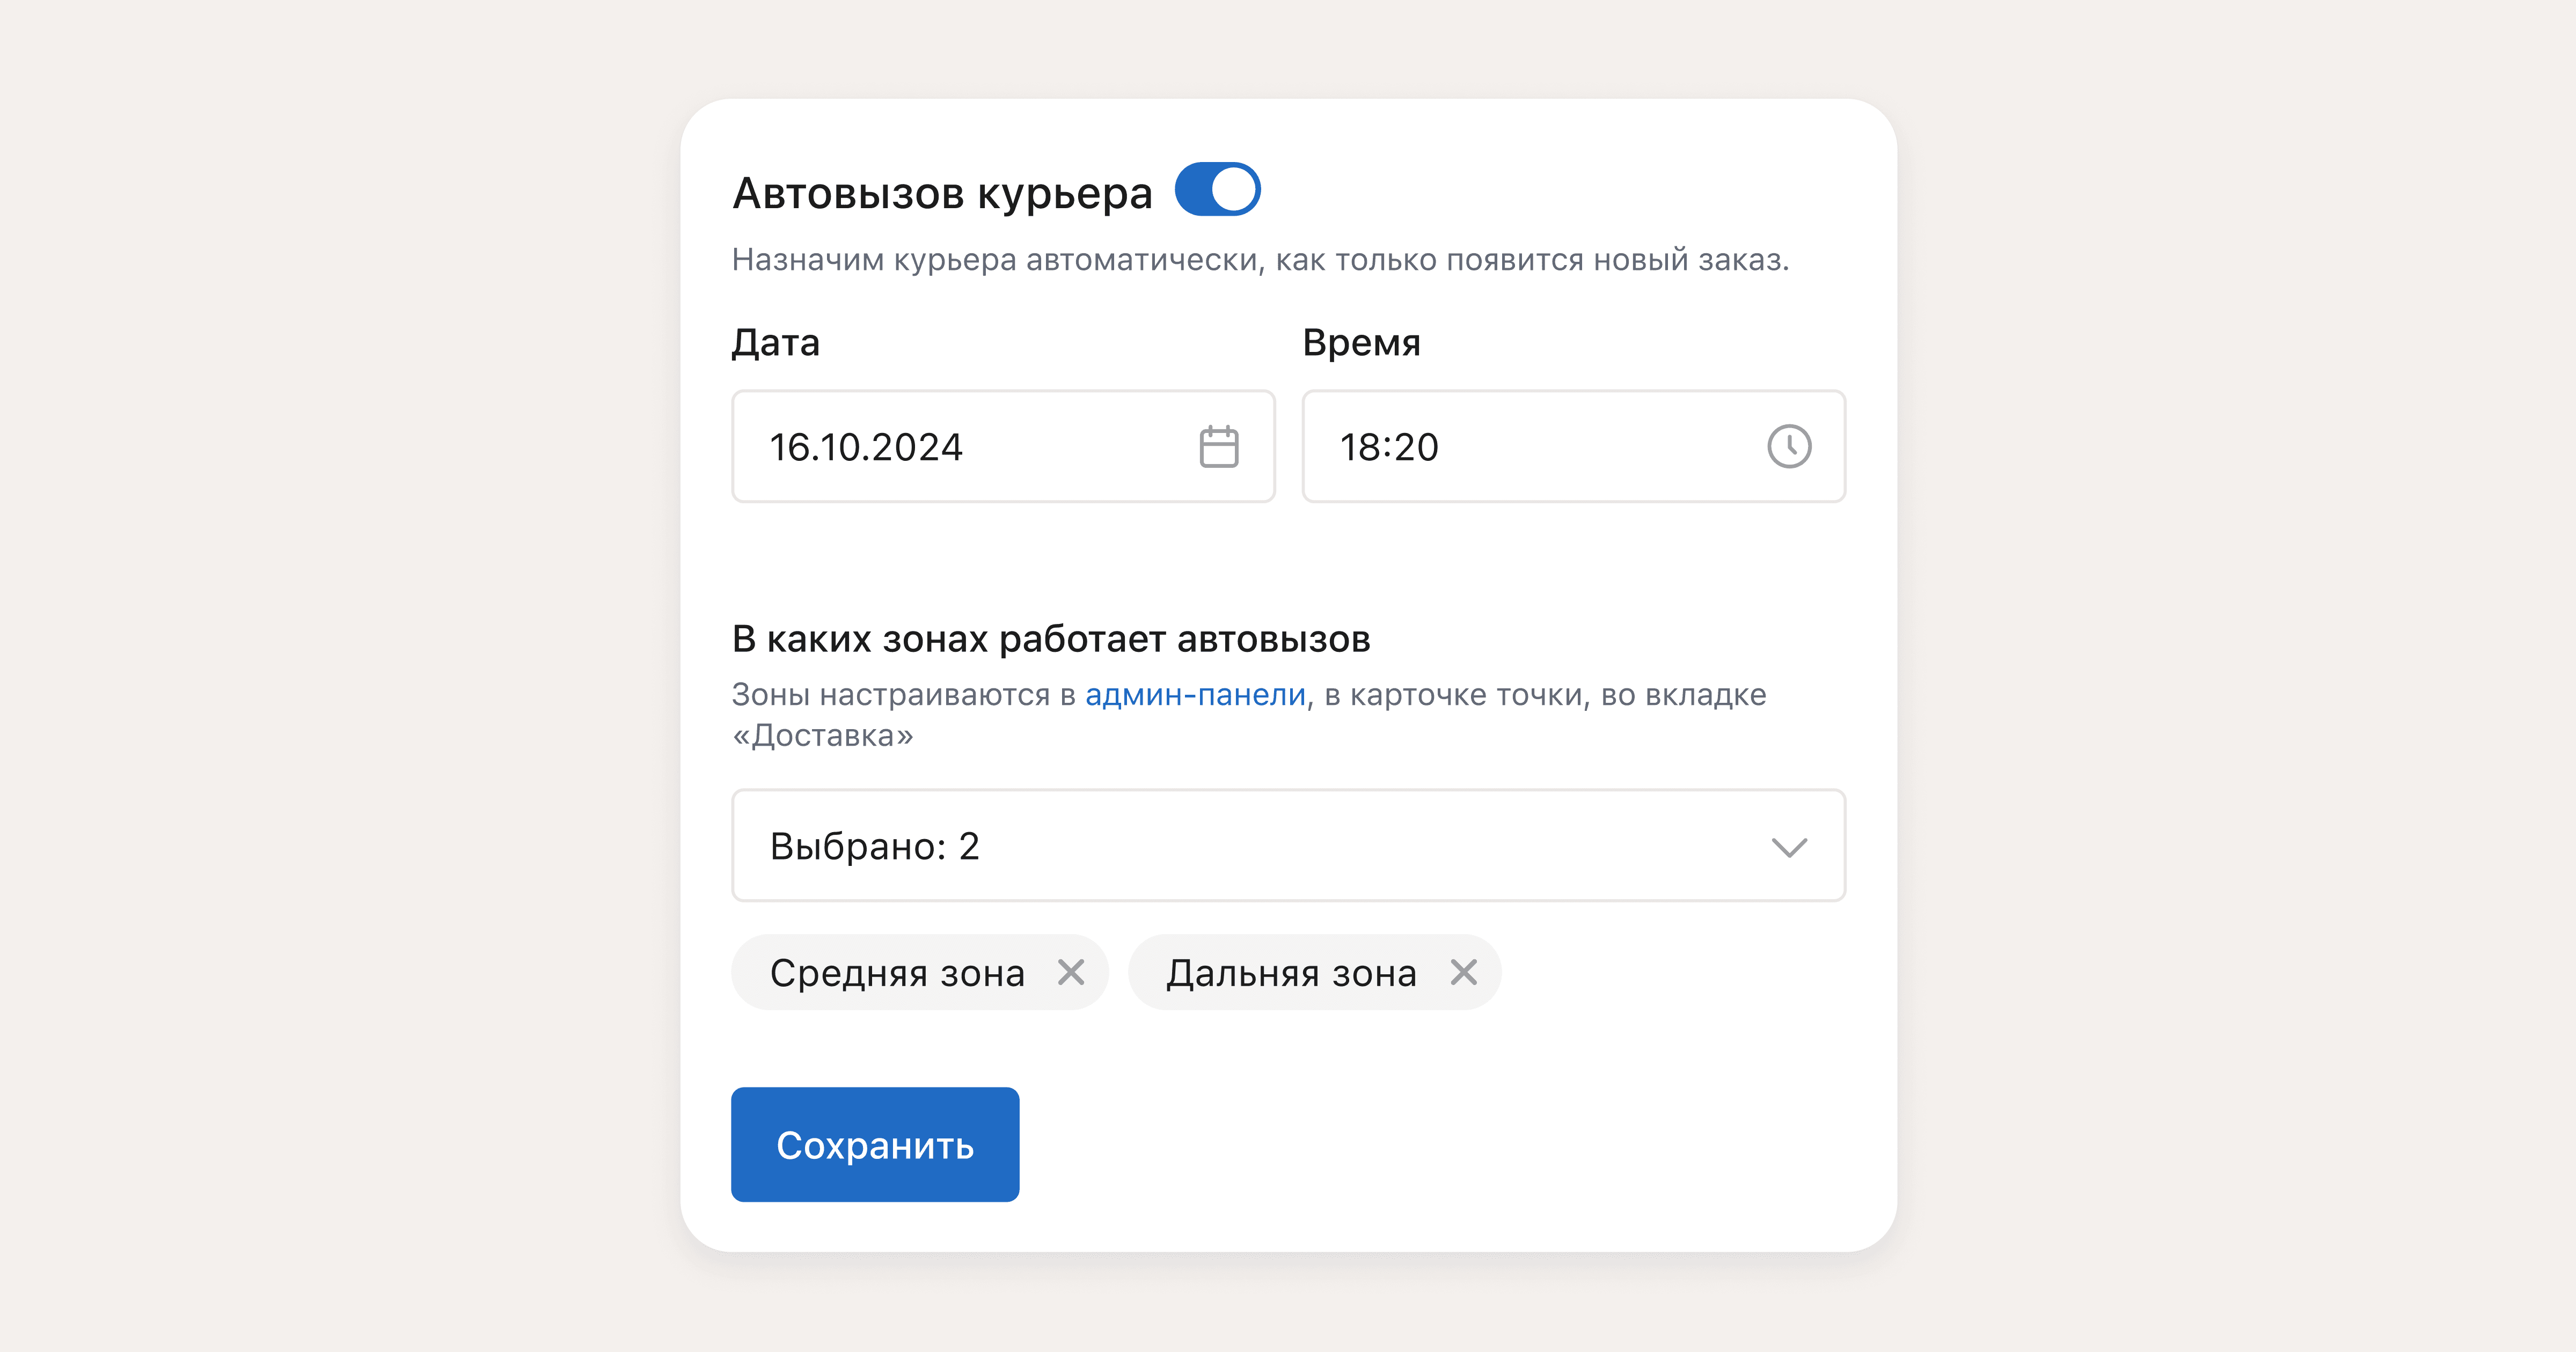Click the «Доставка» hint text

(823, 736)
